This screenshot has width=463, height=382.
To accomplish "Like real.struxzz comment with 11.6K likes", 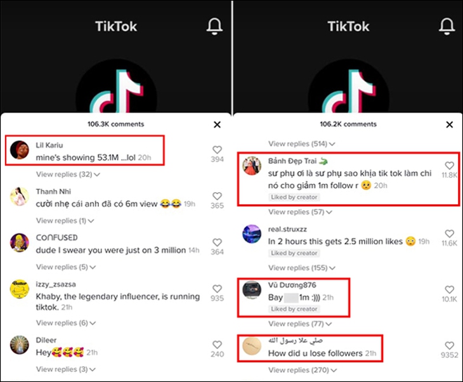I will coord(450,234).
